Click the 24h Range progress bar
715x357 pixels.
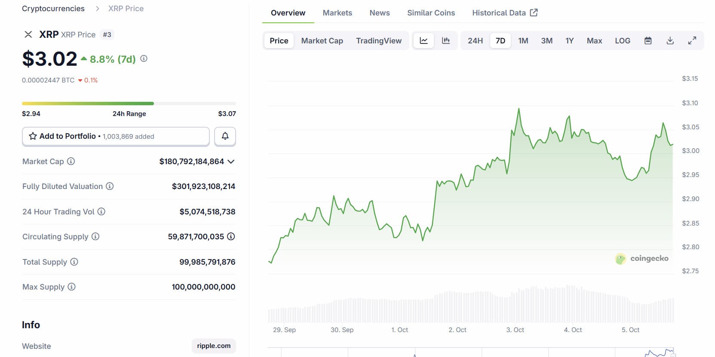(x=129, y=104)
